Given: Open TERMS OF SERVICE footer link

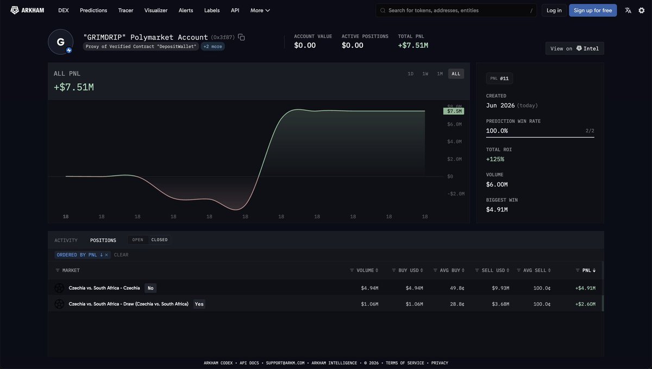Looking at the screenshot, I should click(406, 363).
